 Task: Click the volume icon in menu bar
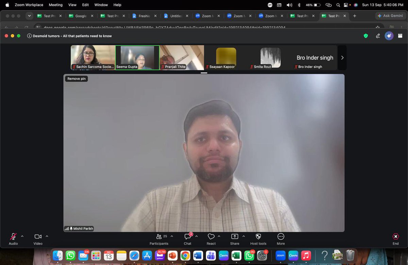[x=289, y=5]
